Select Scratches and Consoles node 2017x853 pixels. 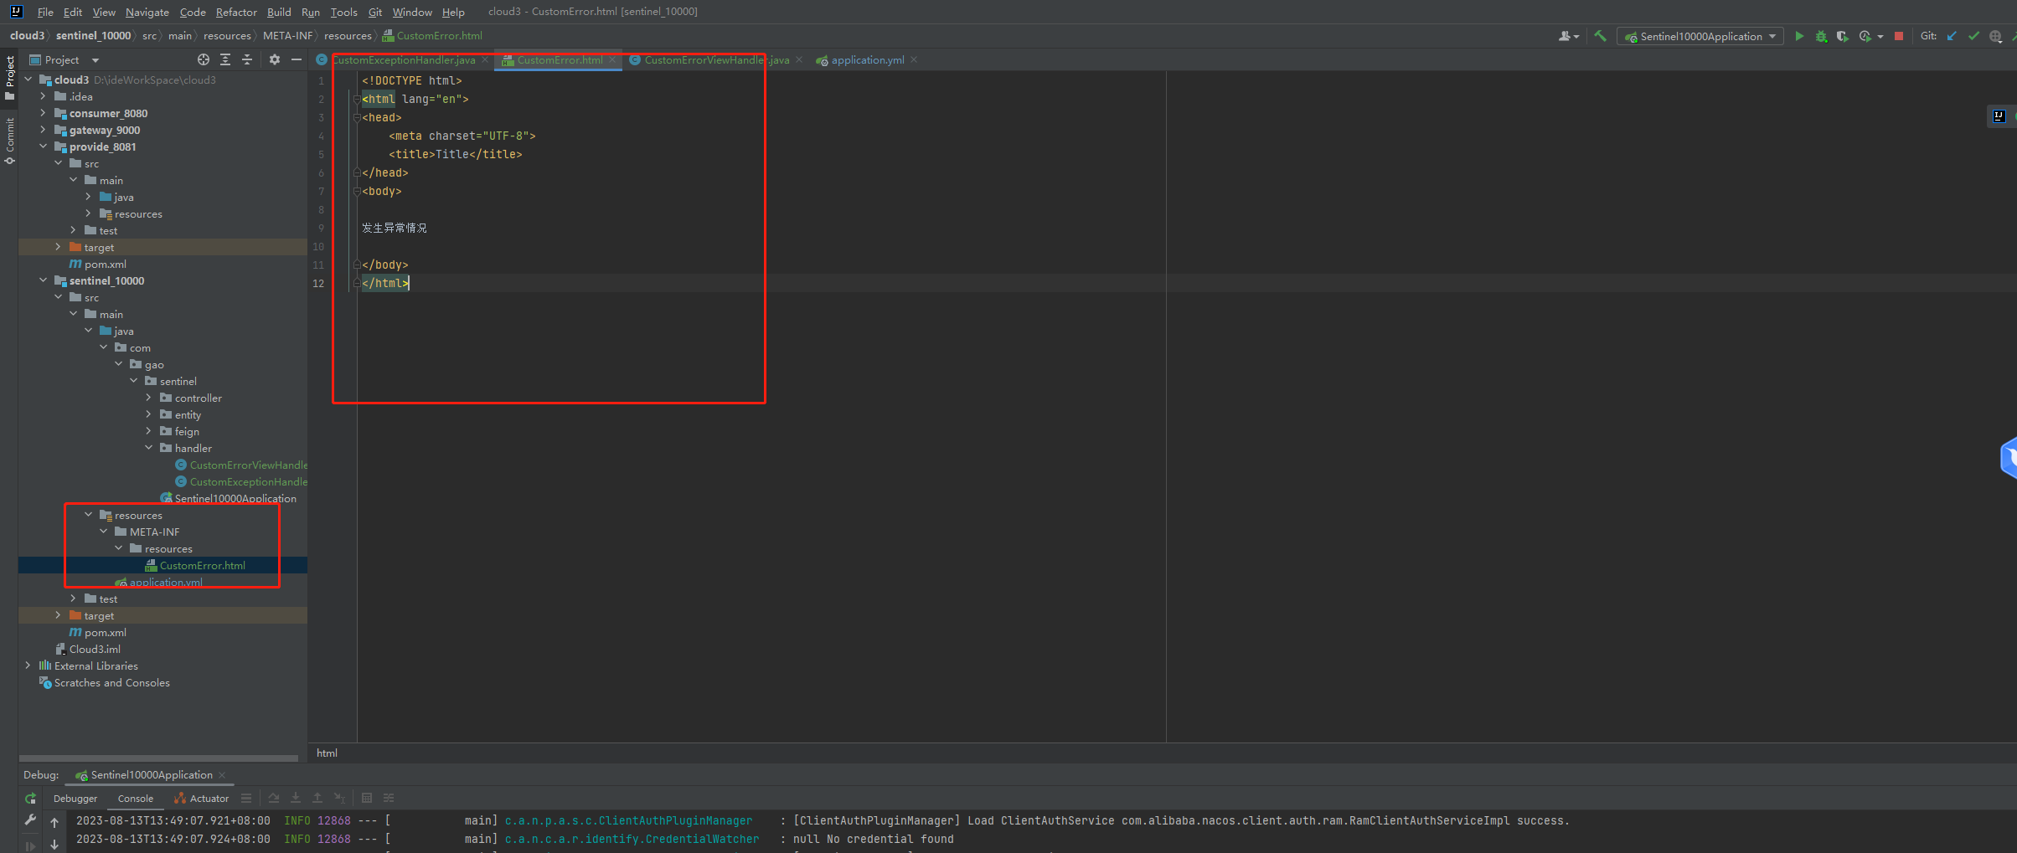111,682
